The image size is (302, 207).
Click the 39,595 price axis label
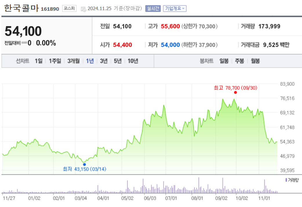tap(287, 170)
